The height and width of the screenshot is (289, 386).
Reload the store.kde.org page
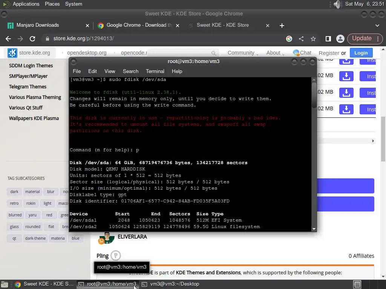[x=32, y=39]
